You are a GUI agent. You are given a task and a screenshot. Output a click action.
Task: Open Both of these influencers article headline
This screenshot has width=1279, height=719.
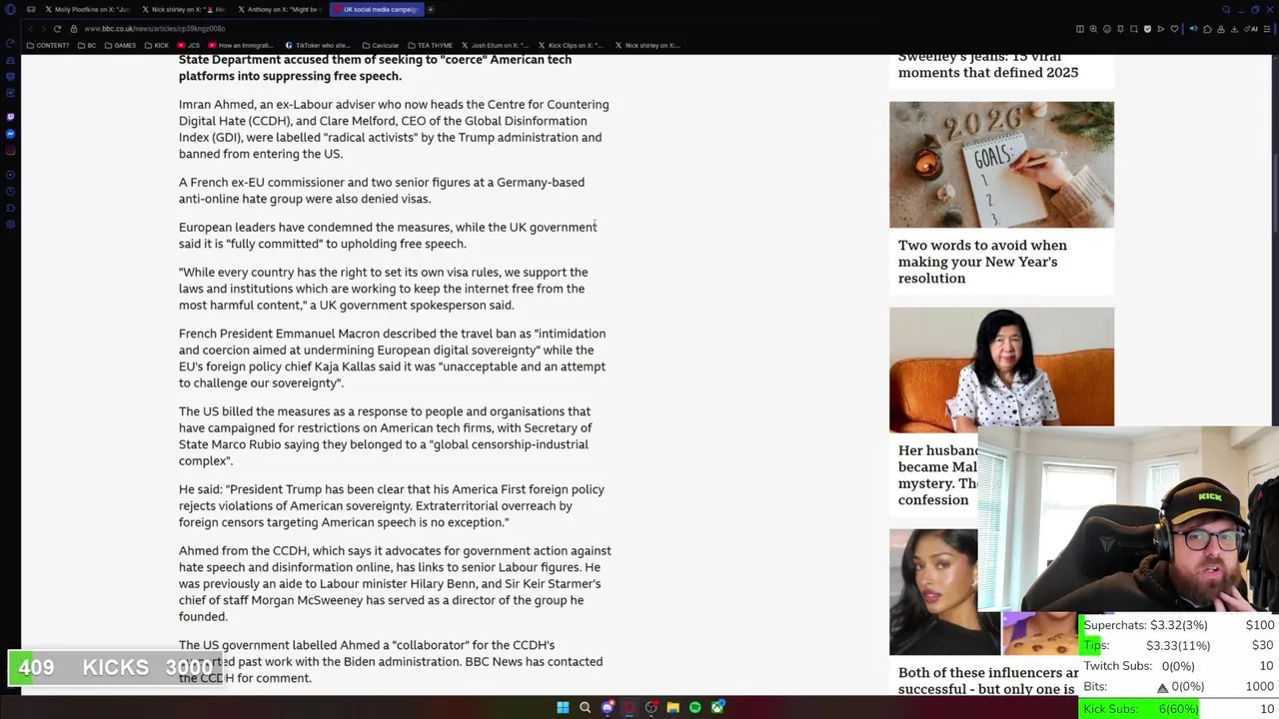coord(987,681)
